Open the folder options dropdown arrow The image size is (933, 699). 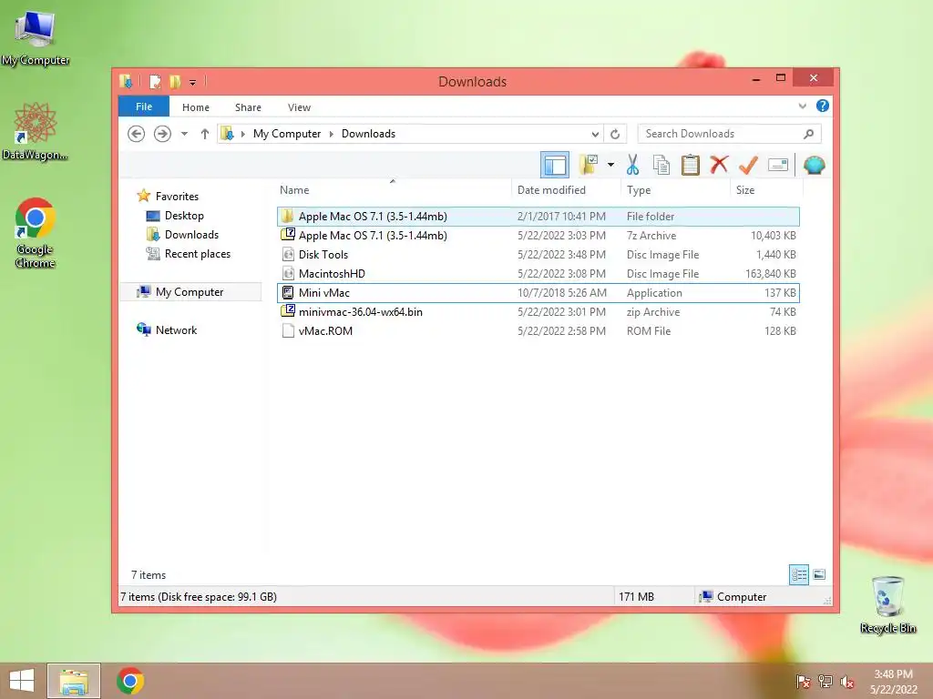click(610, 165)
